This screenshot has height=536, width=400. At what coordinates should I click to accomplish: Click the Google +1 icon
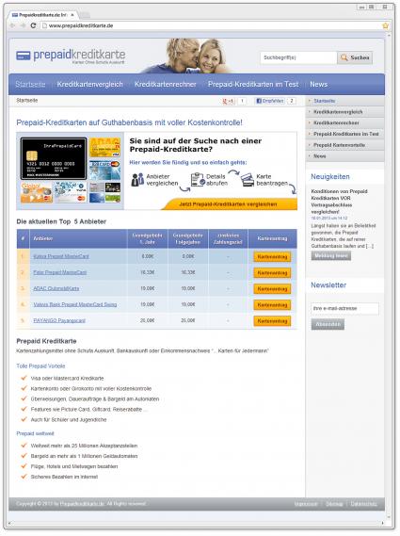(228, 101)
